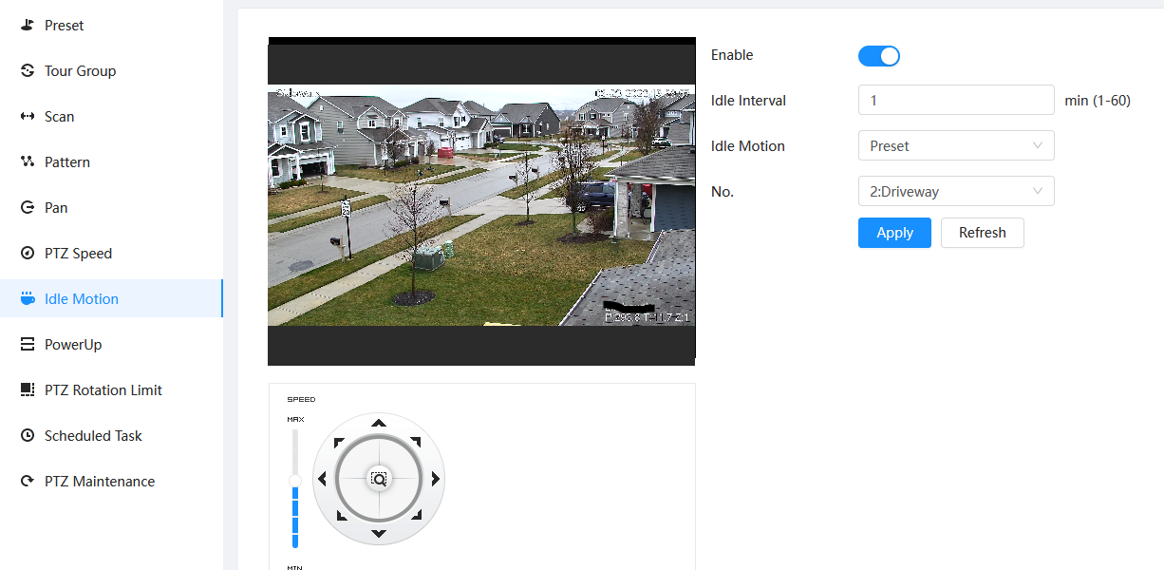Screen dimensions: 1164x570
Task: Click the PTZ down arrow
Action: tap(379, 534)
